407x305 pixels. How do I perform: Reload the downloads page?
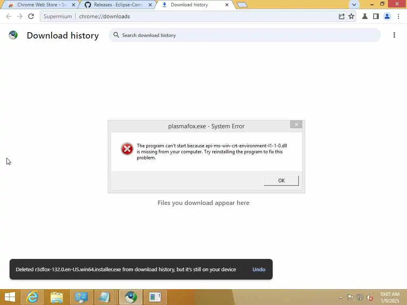[31, 16]
